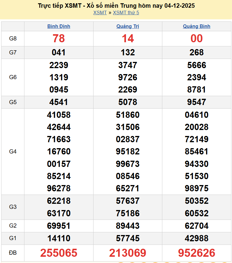232x263 pixels.
Task: Select Quảng Trị G5 number 5078
Action: tap(128, 102)
